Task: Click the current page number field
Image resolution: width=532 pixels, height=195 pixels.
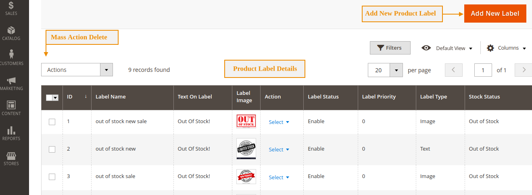Action: coord(483,70)
